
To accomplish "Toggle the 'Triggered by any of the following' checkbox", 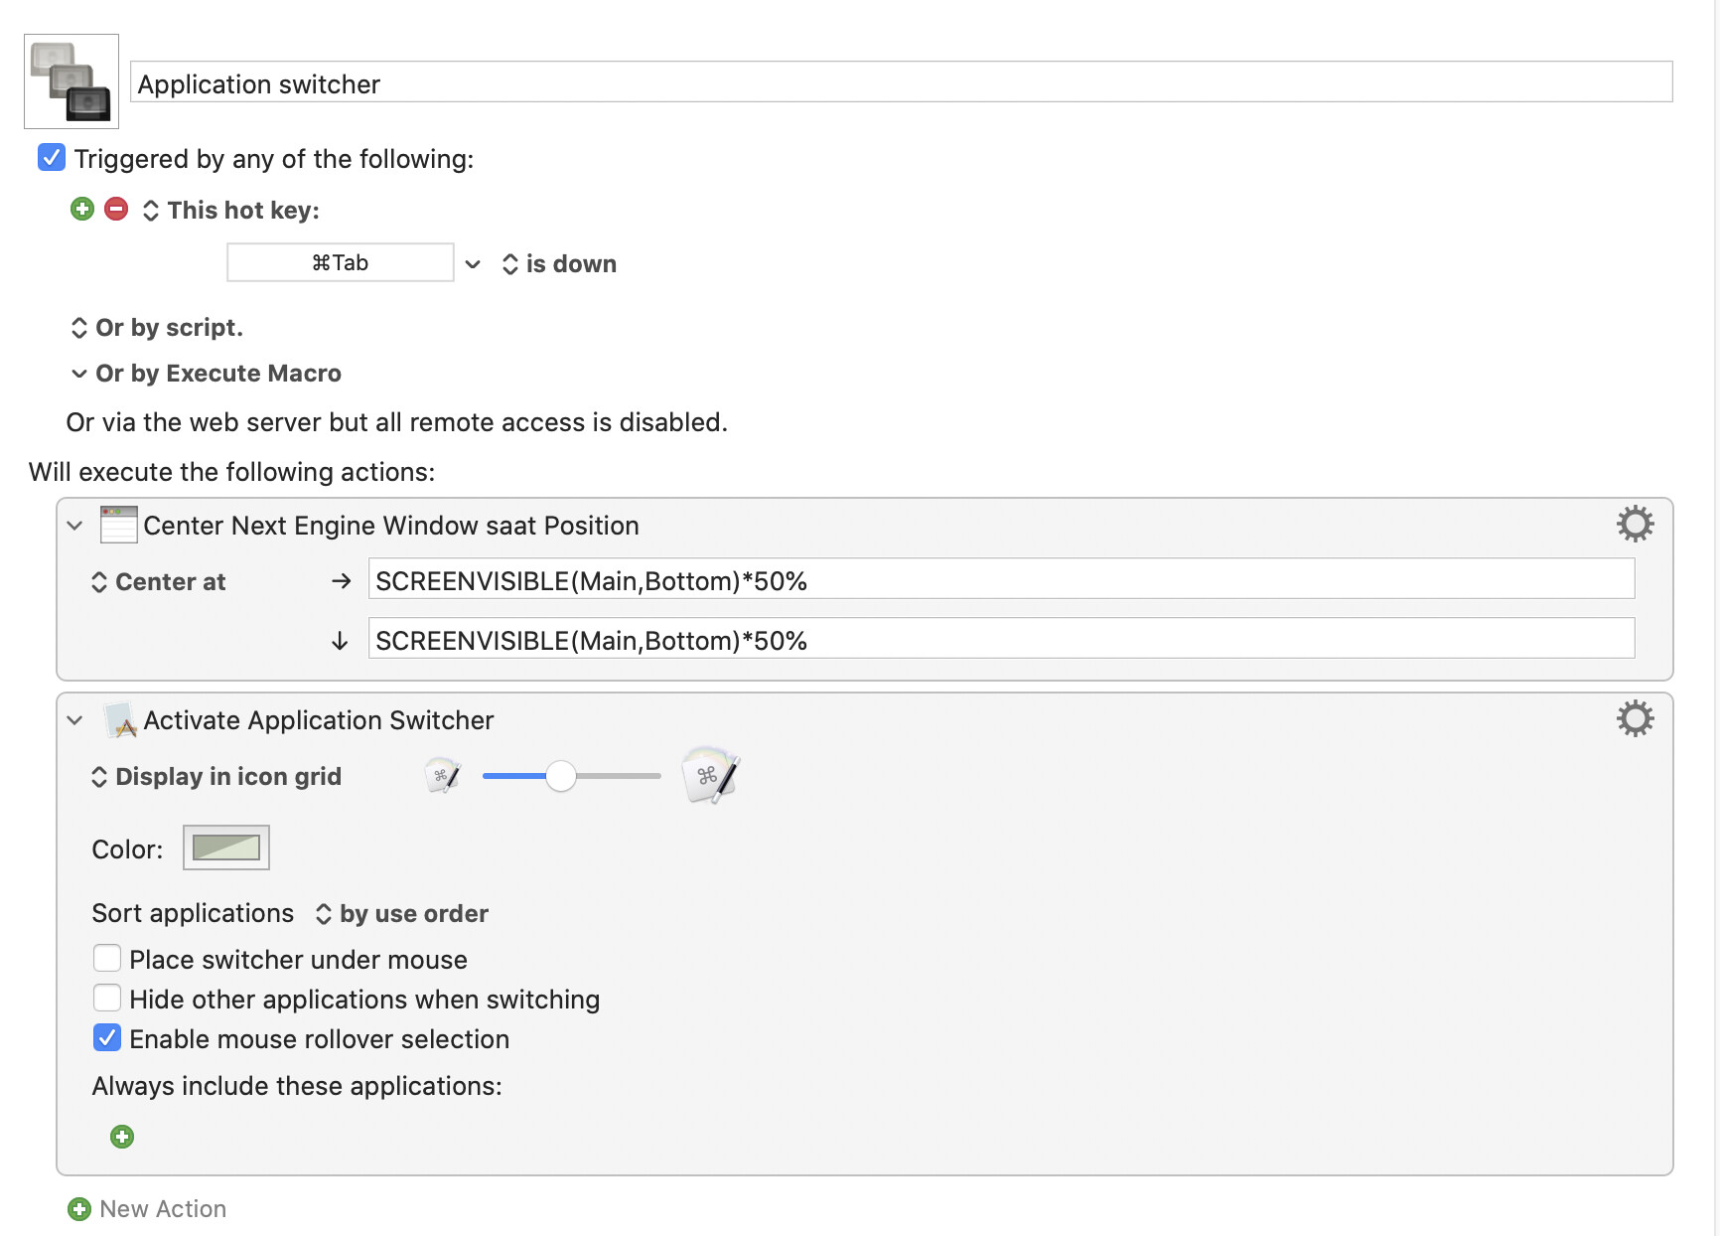I will coord(52,158).
